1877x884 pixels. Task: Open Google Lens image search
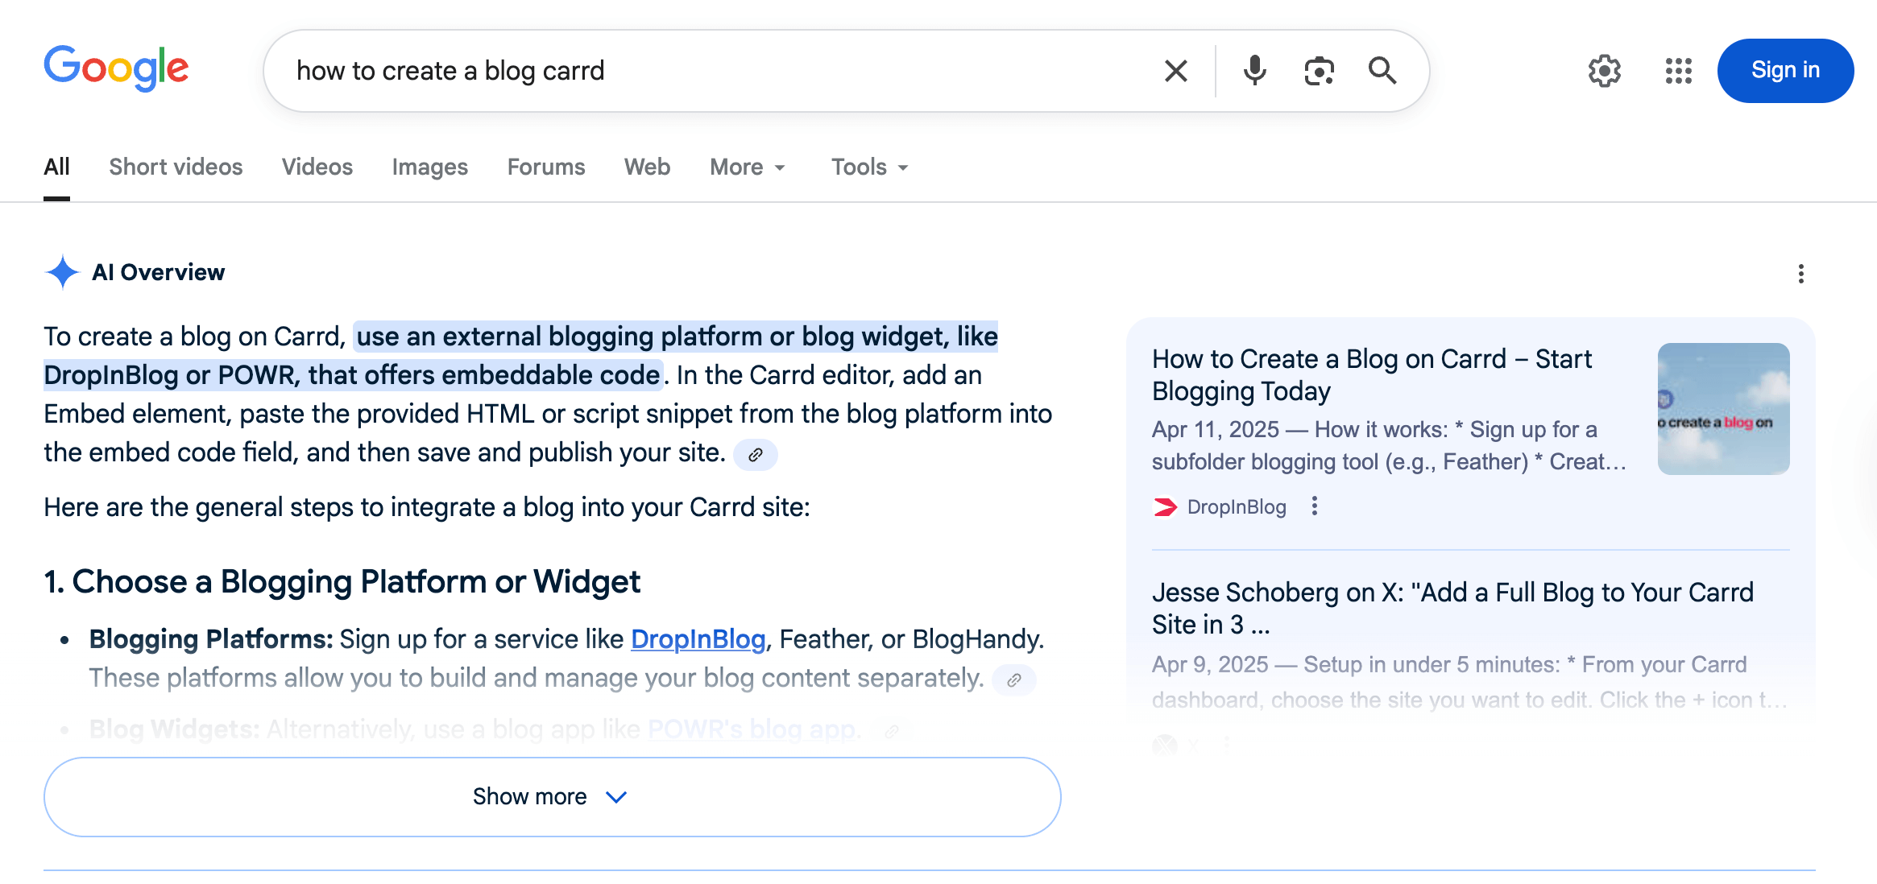[x=1319, y=71]
